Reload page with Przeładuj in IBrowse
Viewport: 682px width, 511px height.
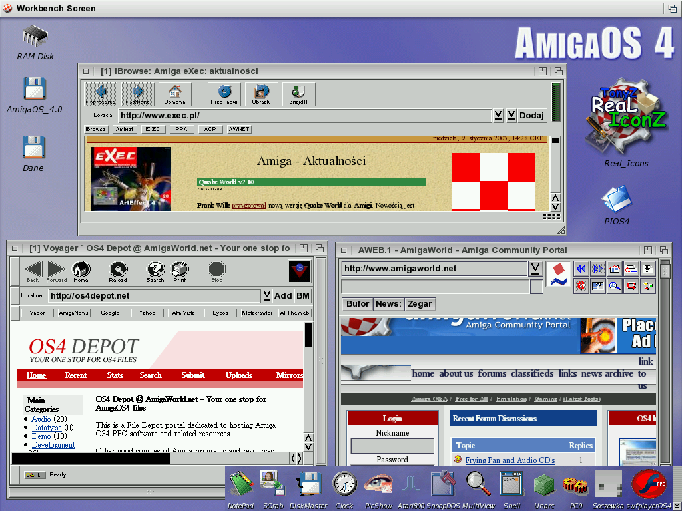224,94
